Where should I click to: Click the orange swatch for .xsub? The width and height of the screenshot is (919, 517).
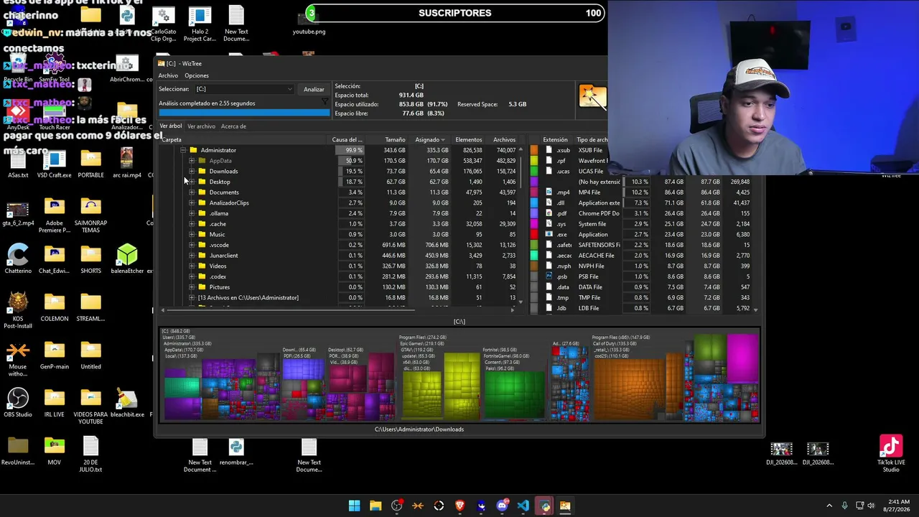pos(534,150)
